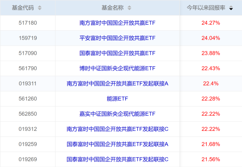The image size is (242, 167).
Task: Sort by 基金名称 using its sort arrows
Action: (129, 8)
